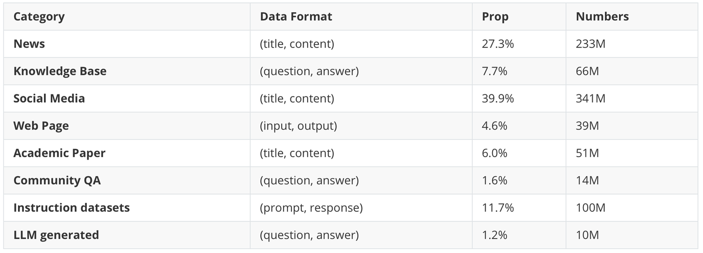Select the (input, output) format cell
The height and width of the screenshot is (253, 703).
[x=298, y=126]
